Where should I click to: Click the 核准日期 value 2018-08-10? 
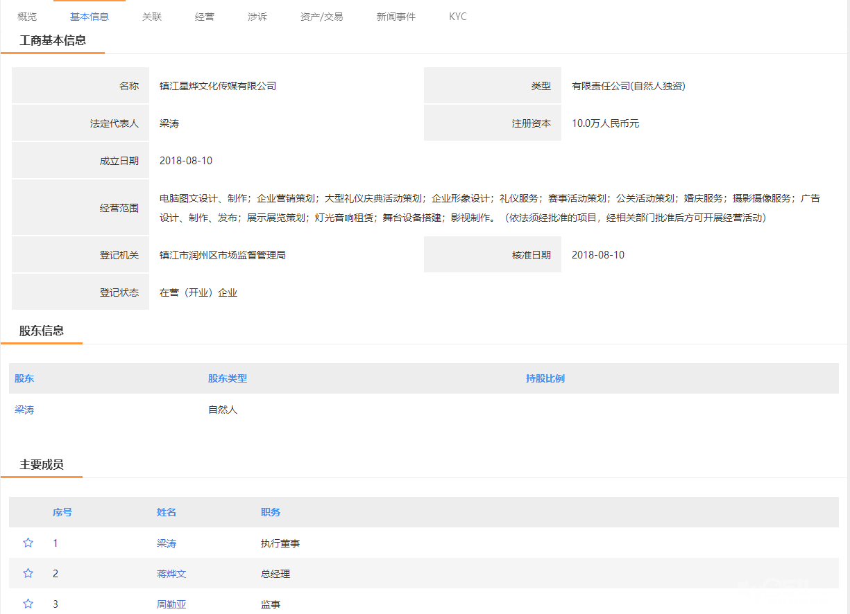click(x=598, y=255)
